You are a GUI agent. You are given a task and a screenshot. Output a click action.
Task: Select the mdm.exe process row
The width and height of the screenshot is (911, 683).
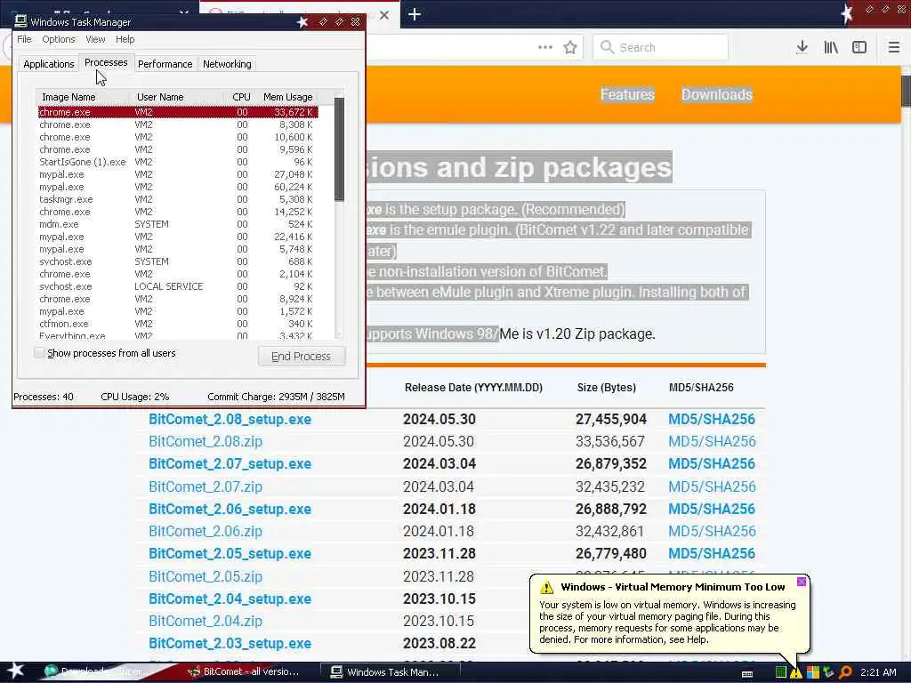(x=177, y=224)
